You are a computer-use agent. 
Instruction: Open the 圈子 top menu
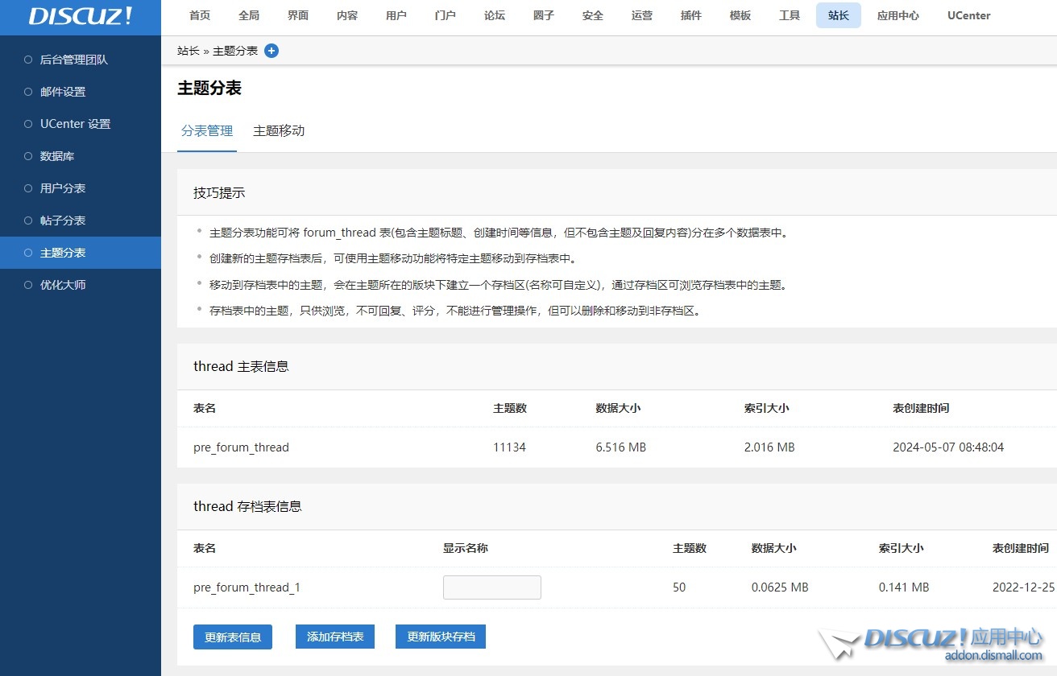(x=544, y=15)
